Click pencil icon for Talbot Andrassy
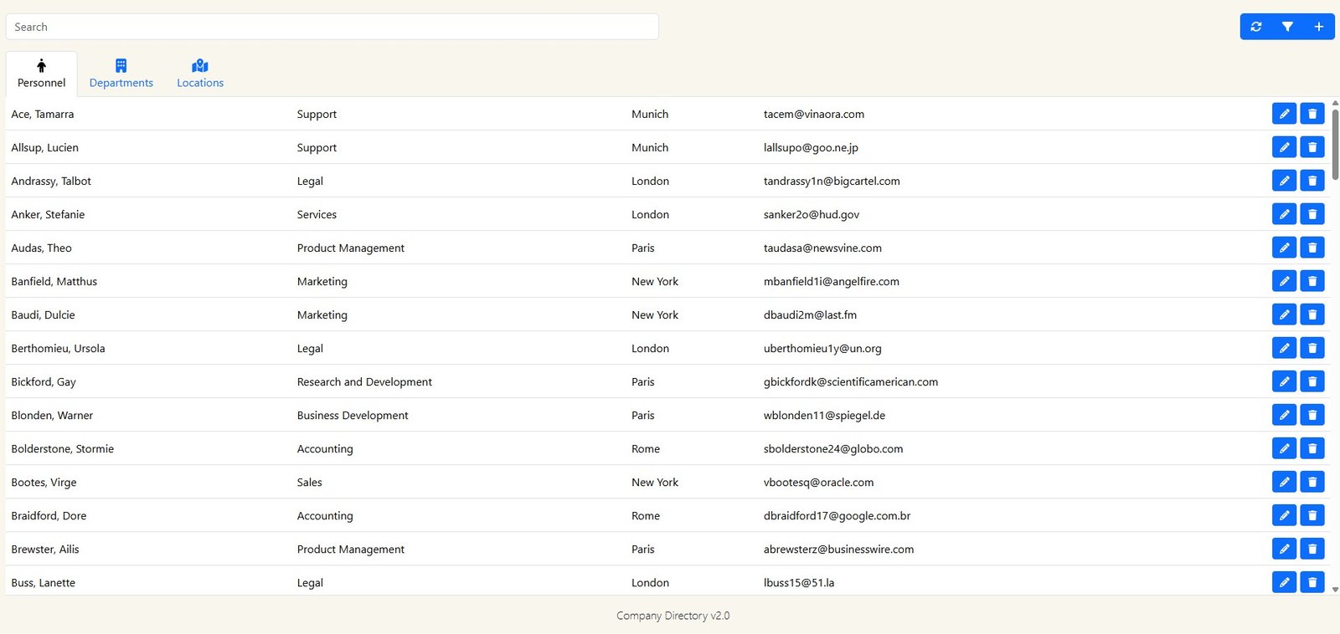 (x=1284, y=181)
